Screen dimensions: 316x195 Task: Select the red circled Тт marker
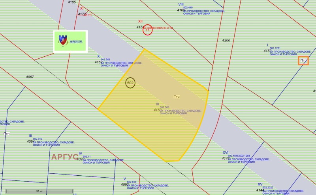(x=147, y=30)
